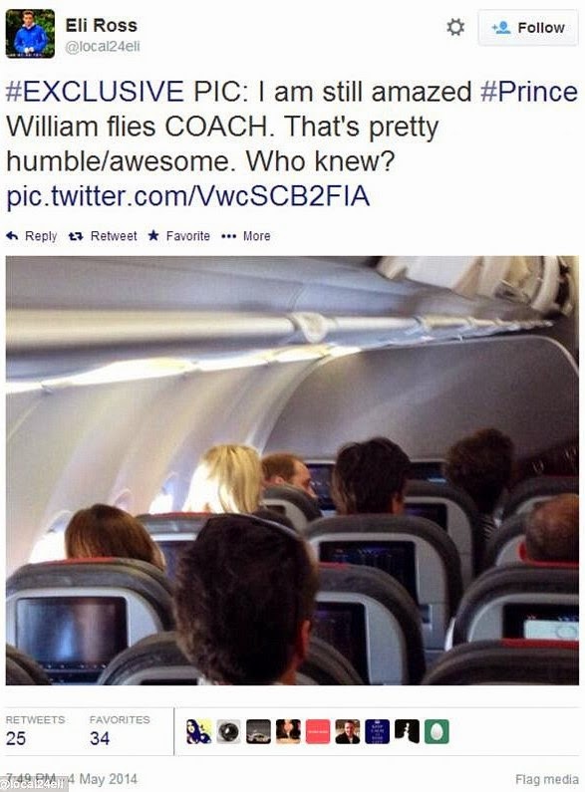
Task: Open the solid red square avatar
Action: click(x=318, y=731)
